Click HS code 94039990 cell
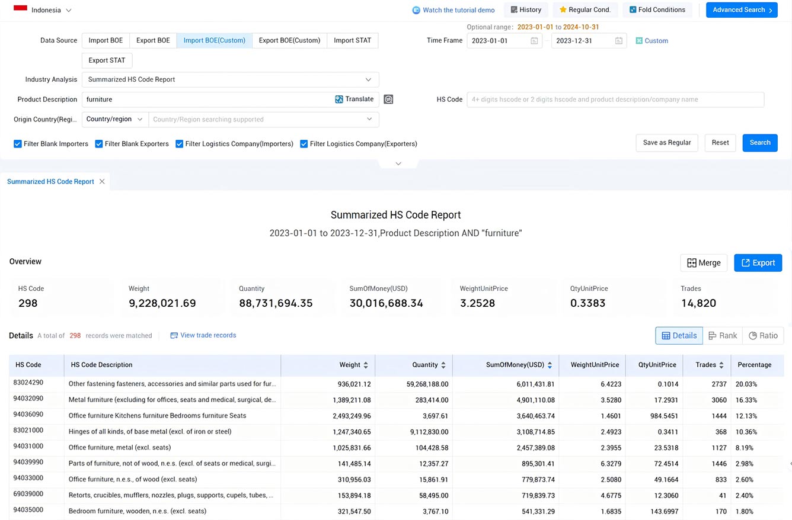 (28, 463)
